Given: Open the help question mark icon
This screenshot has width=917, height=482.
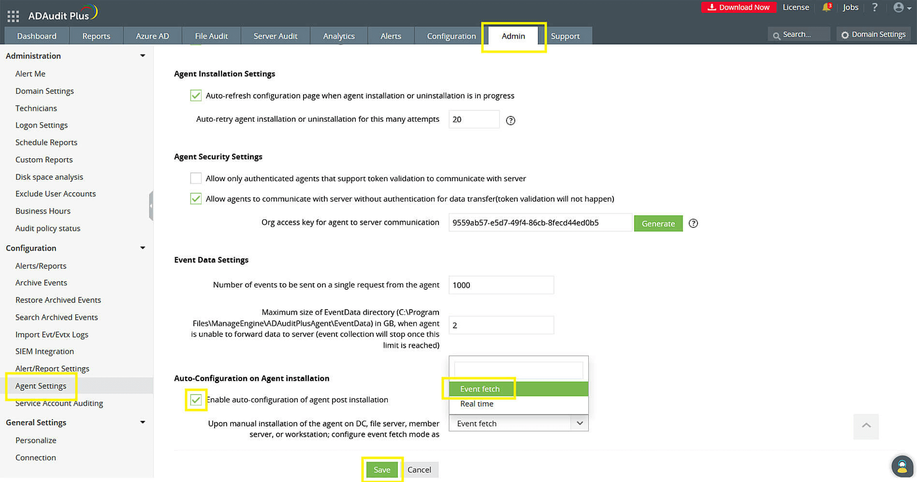Looking at the screenshot, I should pos(874,7).
